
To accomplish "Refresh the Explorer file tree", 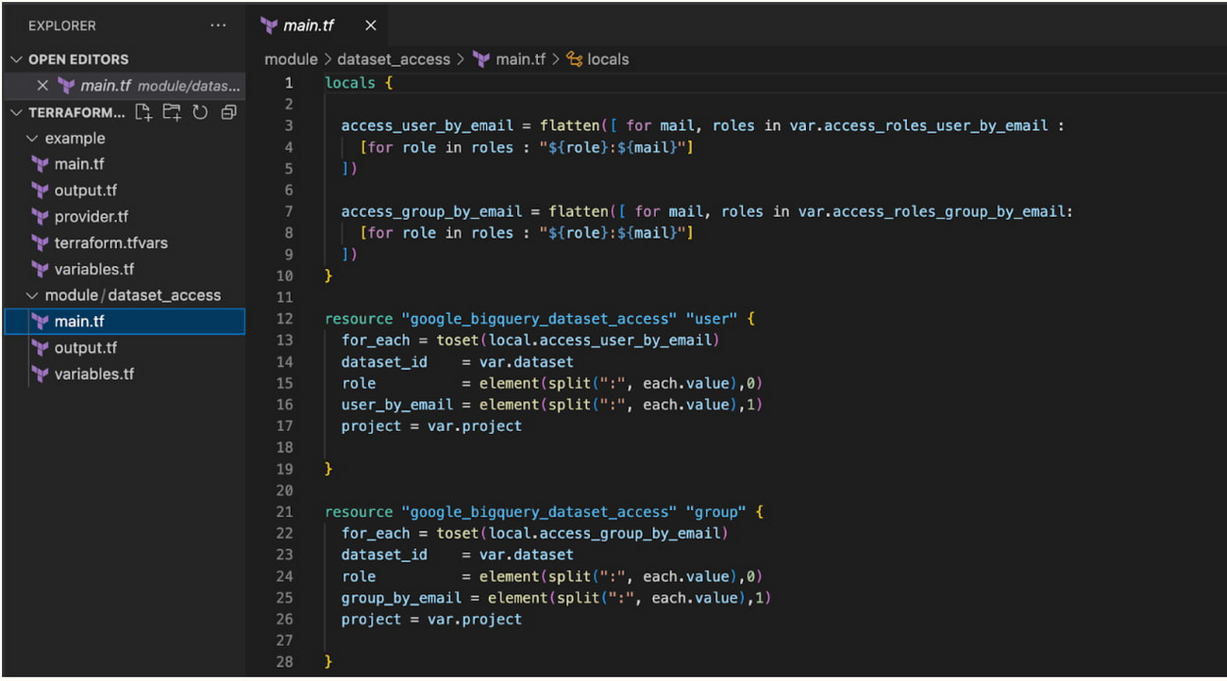I will point(200,112).
